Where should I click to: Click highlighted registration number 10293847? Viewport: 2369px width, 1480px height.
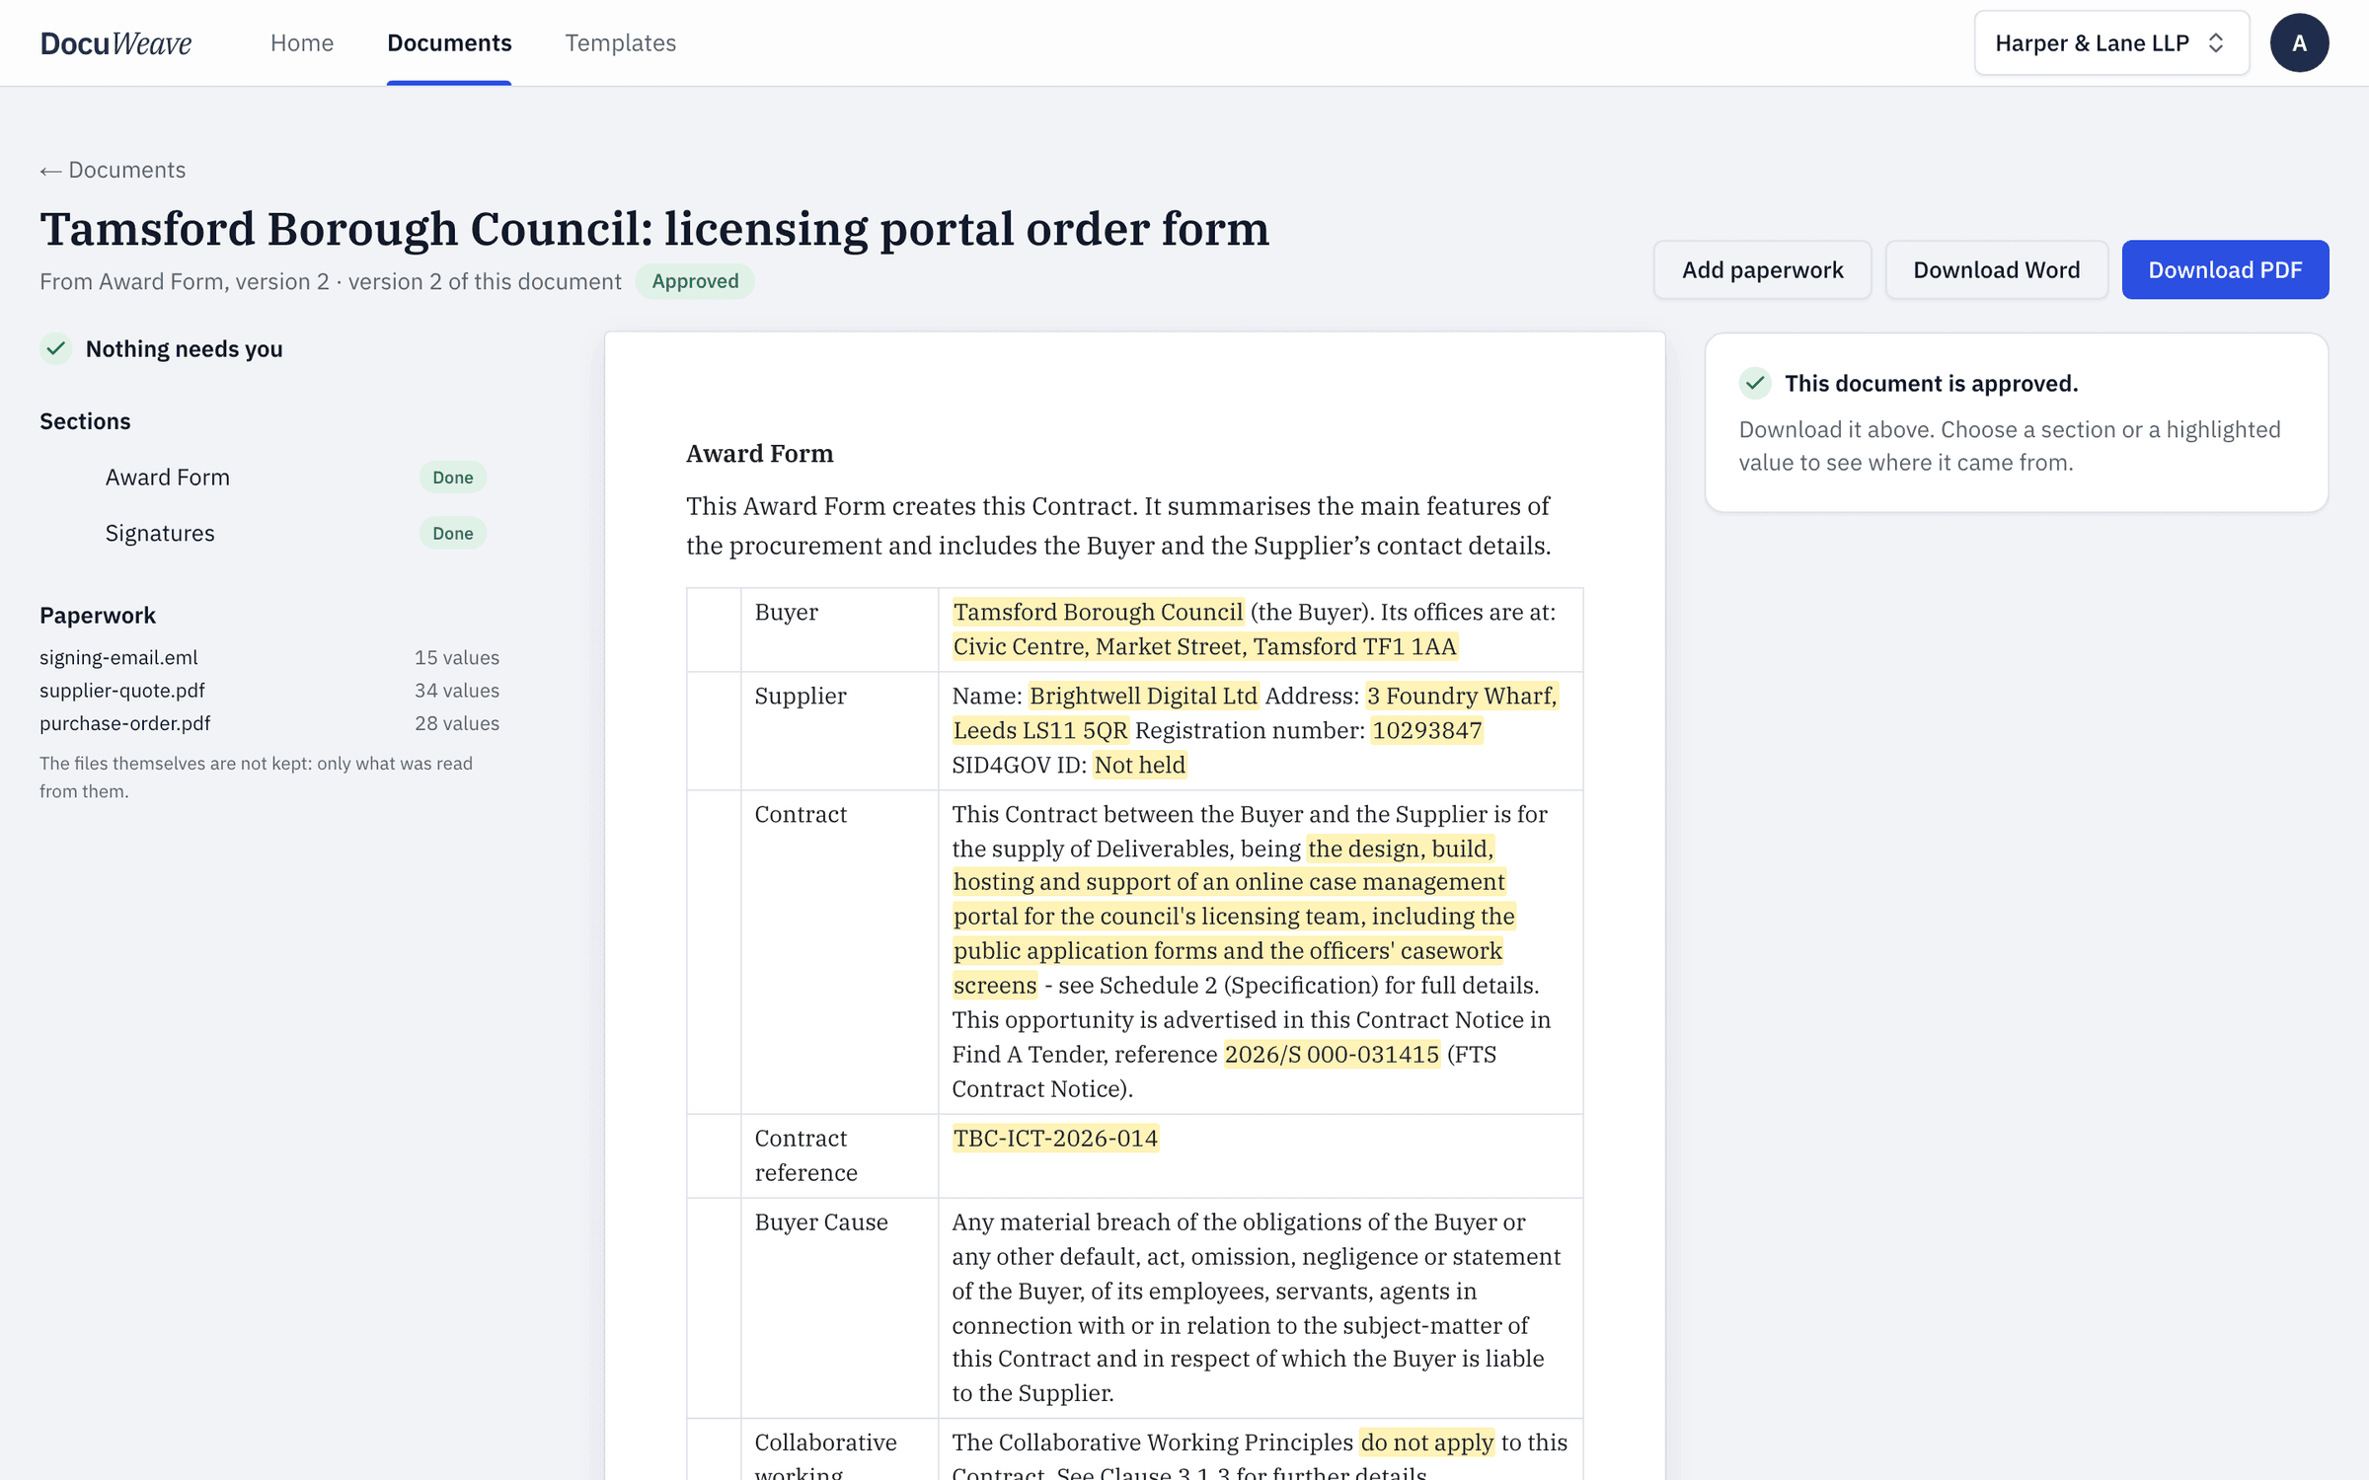pos(1426,730)
